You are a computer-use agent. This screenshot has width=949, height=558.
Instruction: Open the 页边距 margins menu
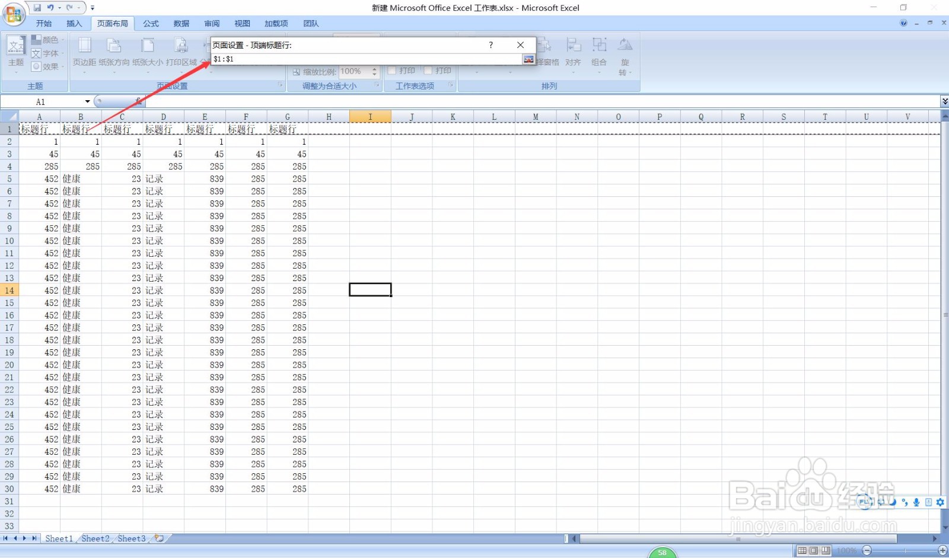click(x=84, y=55)
